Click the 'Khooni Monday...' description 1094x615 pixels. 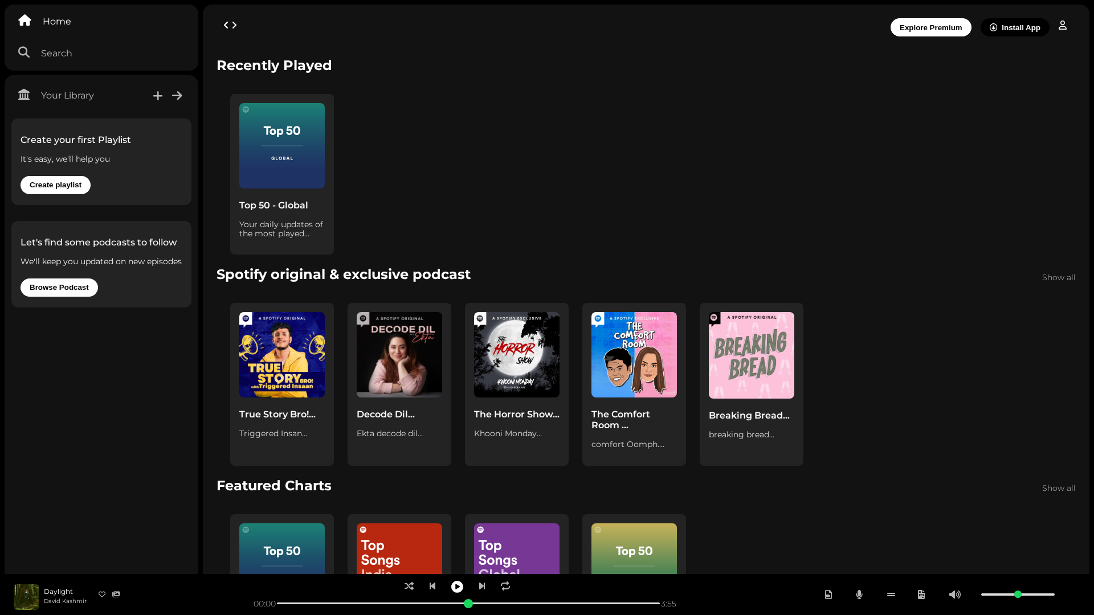click(508, 434)
